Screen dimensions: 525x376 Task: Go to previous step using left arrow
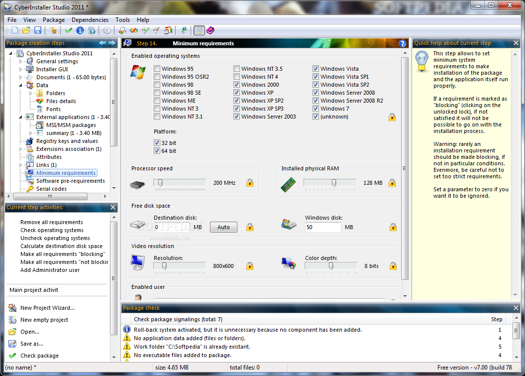click(x=103, y=43)
